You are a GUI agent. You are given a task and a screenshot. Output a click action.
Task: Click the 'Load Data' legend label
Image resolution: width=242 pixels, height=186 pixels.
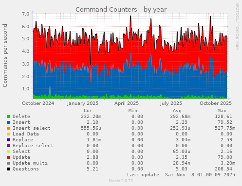coord(26,134)
